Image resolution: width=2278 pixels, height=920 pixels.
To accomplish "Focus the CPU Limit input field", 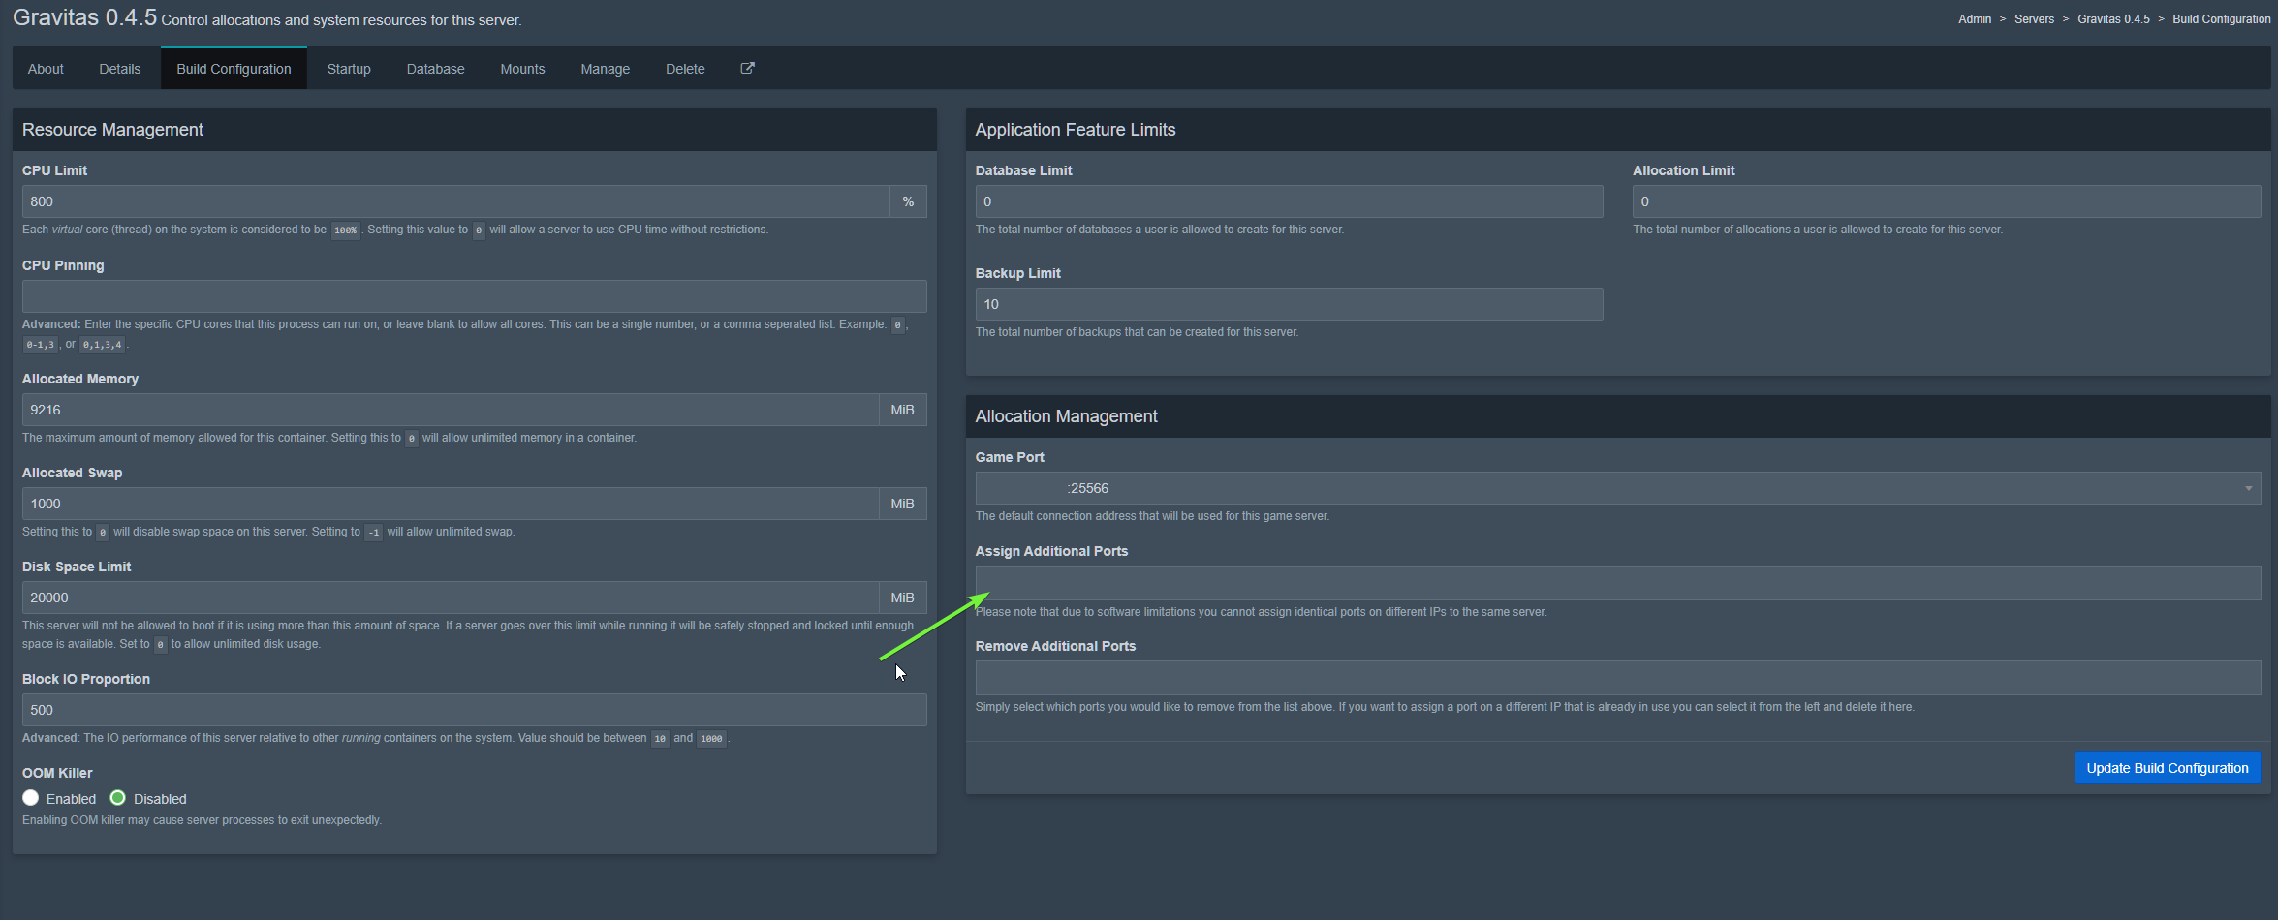I will tap(455, 201).
